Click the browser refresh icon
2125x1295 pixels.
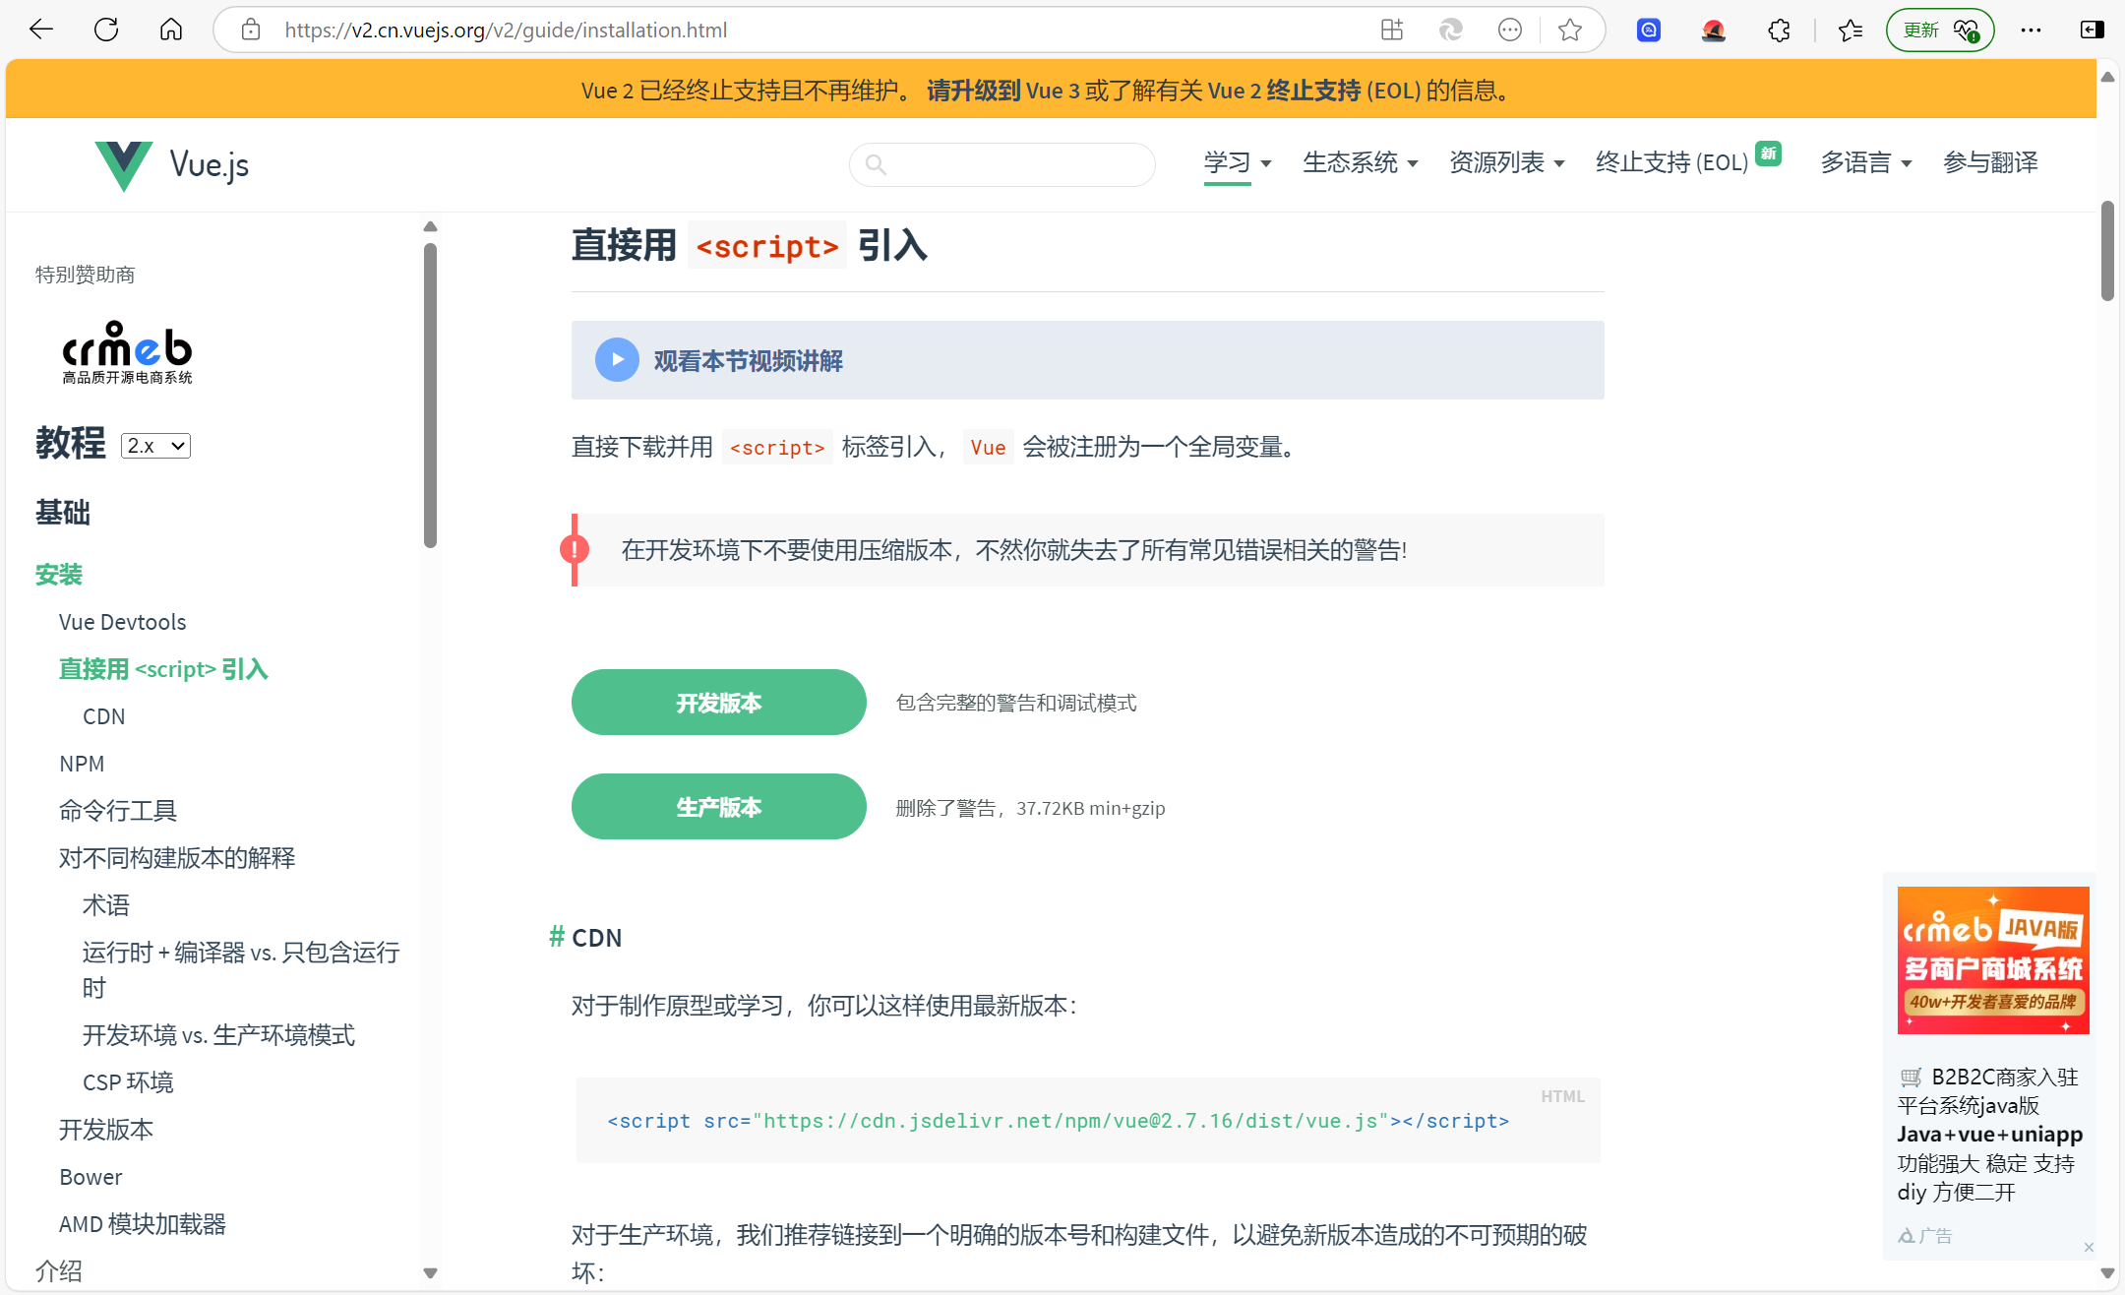click(x=106, y=30)
